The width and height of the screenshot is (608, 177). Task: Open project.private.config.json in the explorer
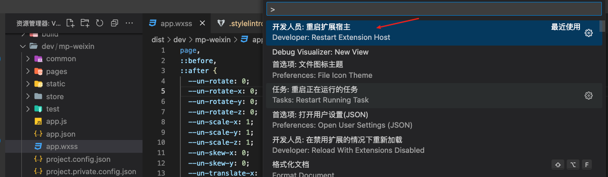click(x=91, y=171)
